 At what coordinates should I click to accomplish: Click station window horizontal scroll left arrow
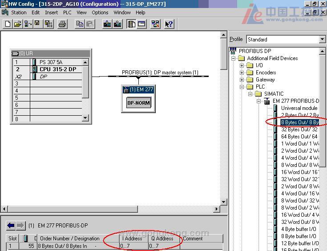point(4,209)
